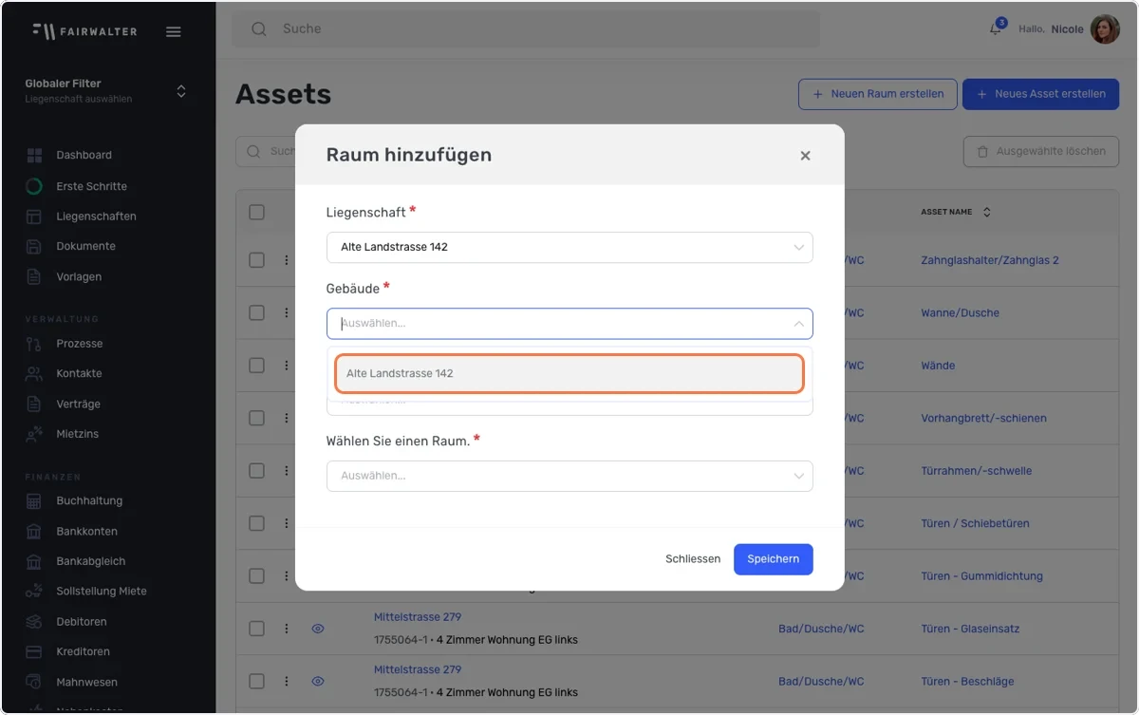Check the row checkbox for Türen - Glaseinsatz
Viewport: 1139px width, 715px height.
pos(256,629)
